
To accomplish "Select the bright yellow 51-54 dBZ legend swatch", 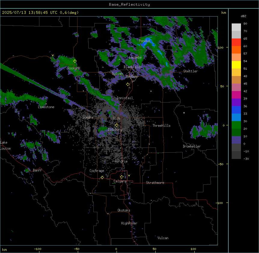I will [236, 65].
